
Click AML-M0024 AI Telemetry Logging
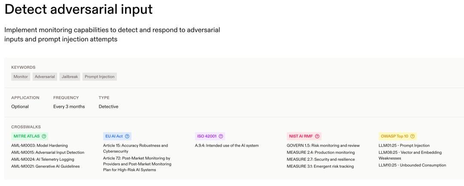(43, 159)
